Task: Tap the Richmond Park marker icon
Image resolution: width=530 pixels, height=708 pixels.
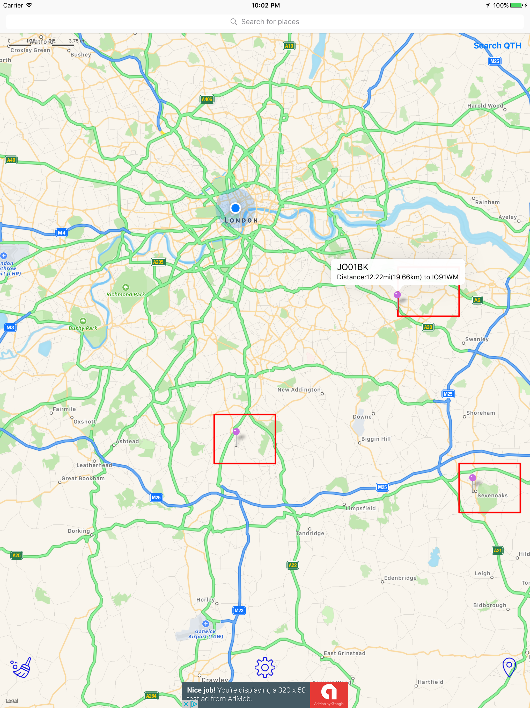Action: (x=126, y=287)
